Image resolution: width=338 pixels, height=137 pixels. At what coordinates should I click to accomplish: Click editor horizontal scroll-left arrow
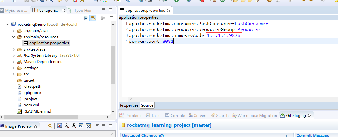[130, 99]
